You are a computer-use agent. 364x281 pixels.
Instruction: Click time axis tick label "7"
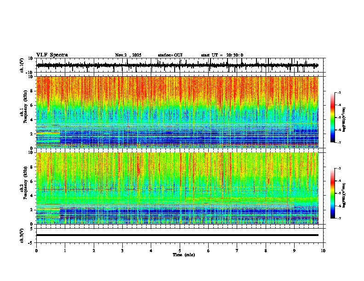pos(237,251)
